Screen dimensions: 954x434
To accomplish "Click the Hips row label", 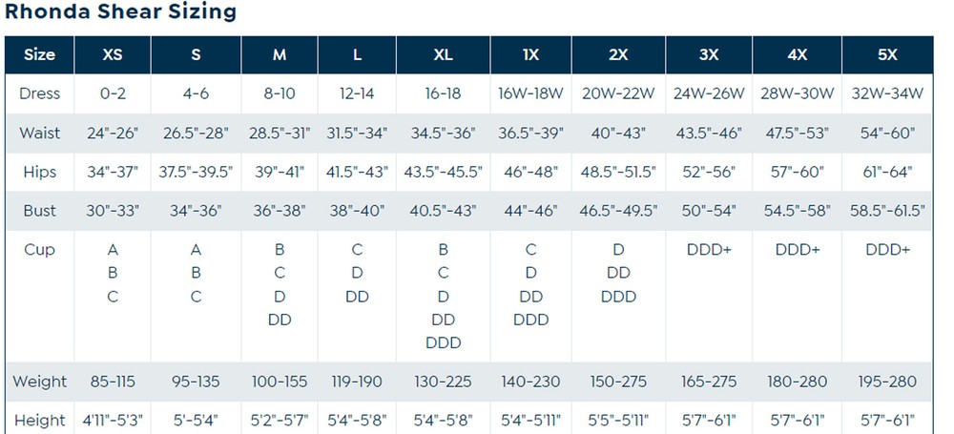I will pyautogui.click(x=39, y=172).
